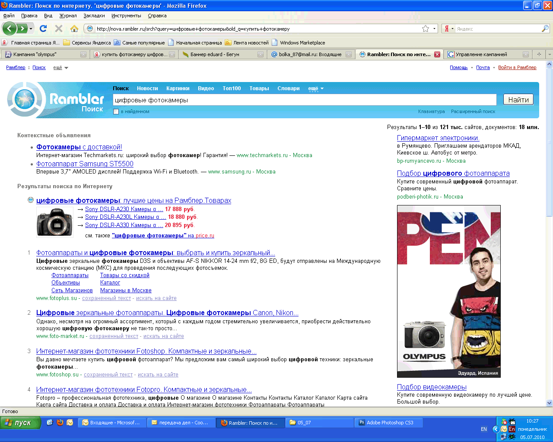
Task: Open the Справка menu
Action: 157,16
